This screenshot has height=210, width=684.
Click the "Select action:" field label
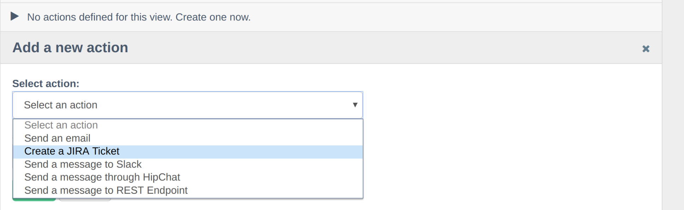coord(46,84)
